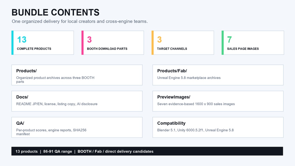
Task: Click the pink accent bar on second card
Action: pos(82,43)
